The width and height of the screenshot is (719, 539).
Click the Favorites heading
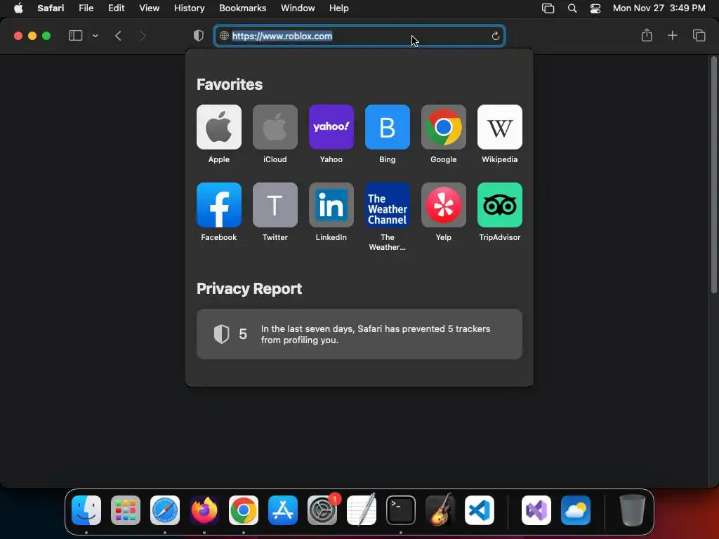(230, 84)
